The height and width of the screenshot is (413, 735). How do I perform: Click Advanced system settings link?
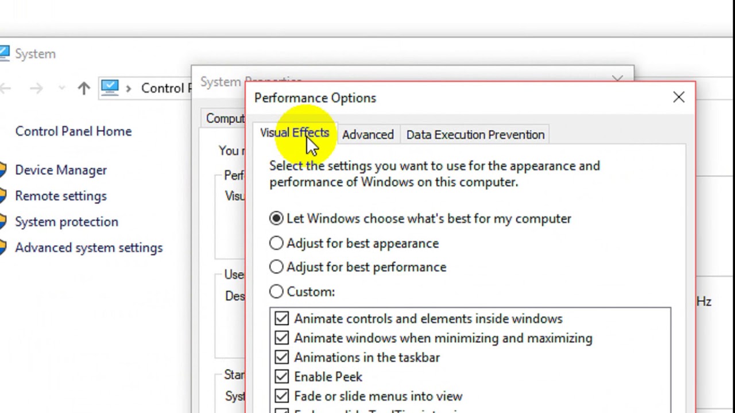pos(88,248)
